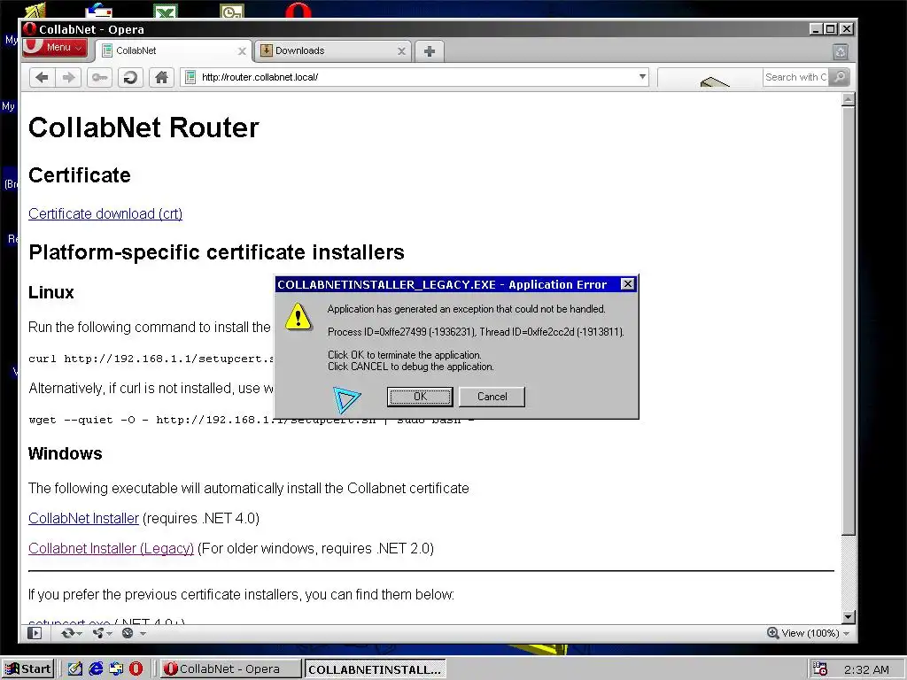Click Cancel to debug the application
Image resolution: width=907 pixels, height=680 pixels.
[492, 397]
